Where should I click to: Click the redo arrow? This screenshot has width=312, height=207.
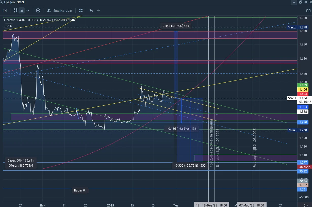point(98,10)
